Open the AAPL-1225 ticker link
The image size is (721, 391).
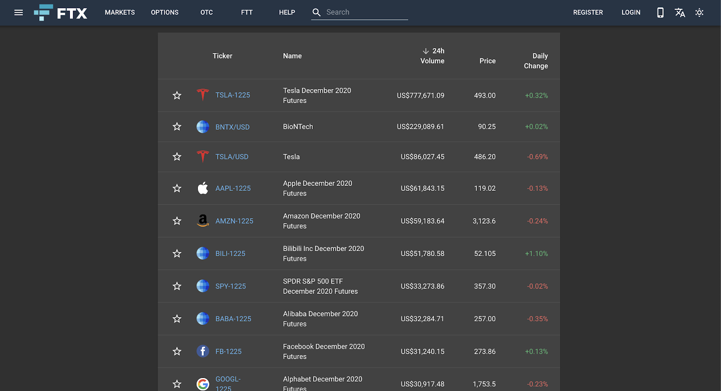tap(233, 188)
